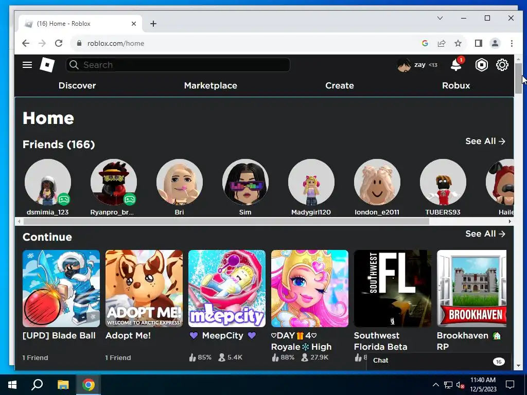Click the Roblox logo icon
Image resolution: width=527 pixels, height=395 pixels.
tap(47, 64)
